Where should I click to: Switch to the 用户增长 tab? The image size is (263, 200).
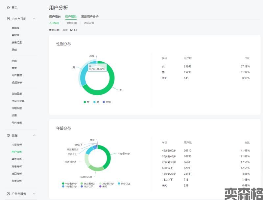click(x=55, y=17)
